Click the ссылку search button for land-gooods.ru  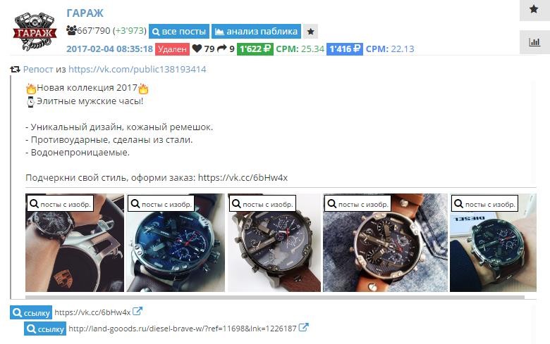[45, 329]
